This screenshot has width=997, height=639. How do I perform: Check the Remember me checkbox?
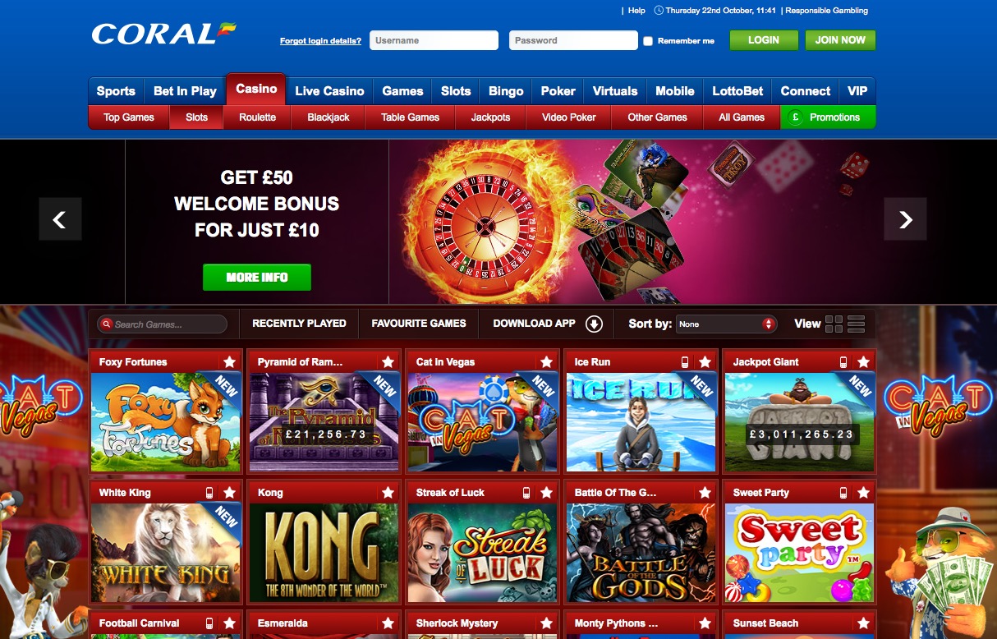(648, 41)
